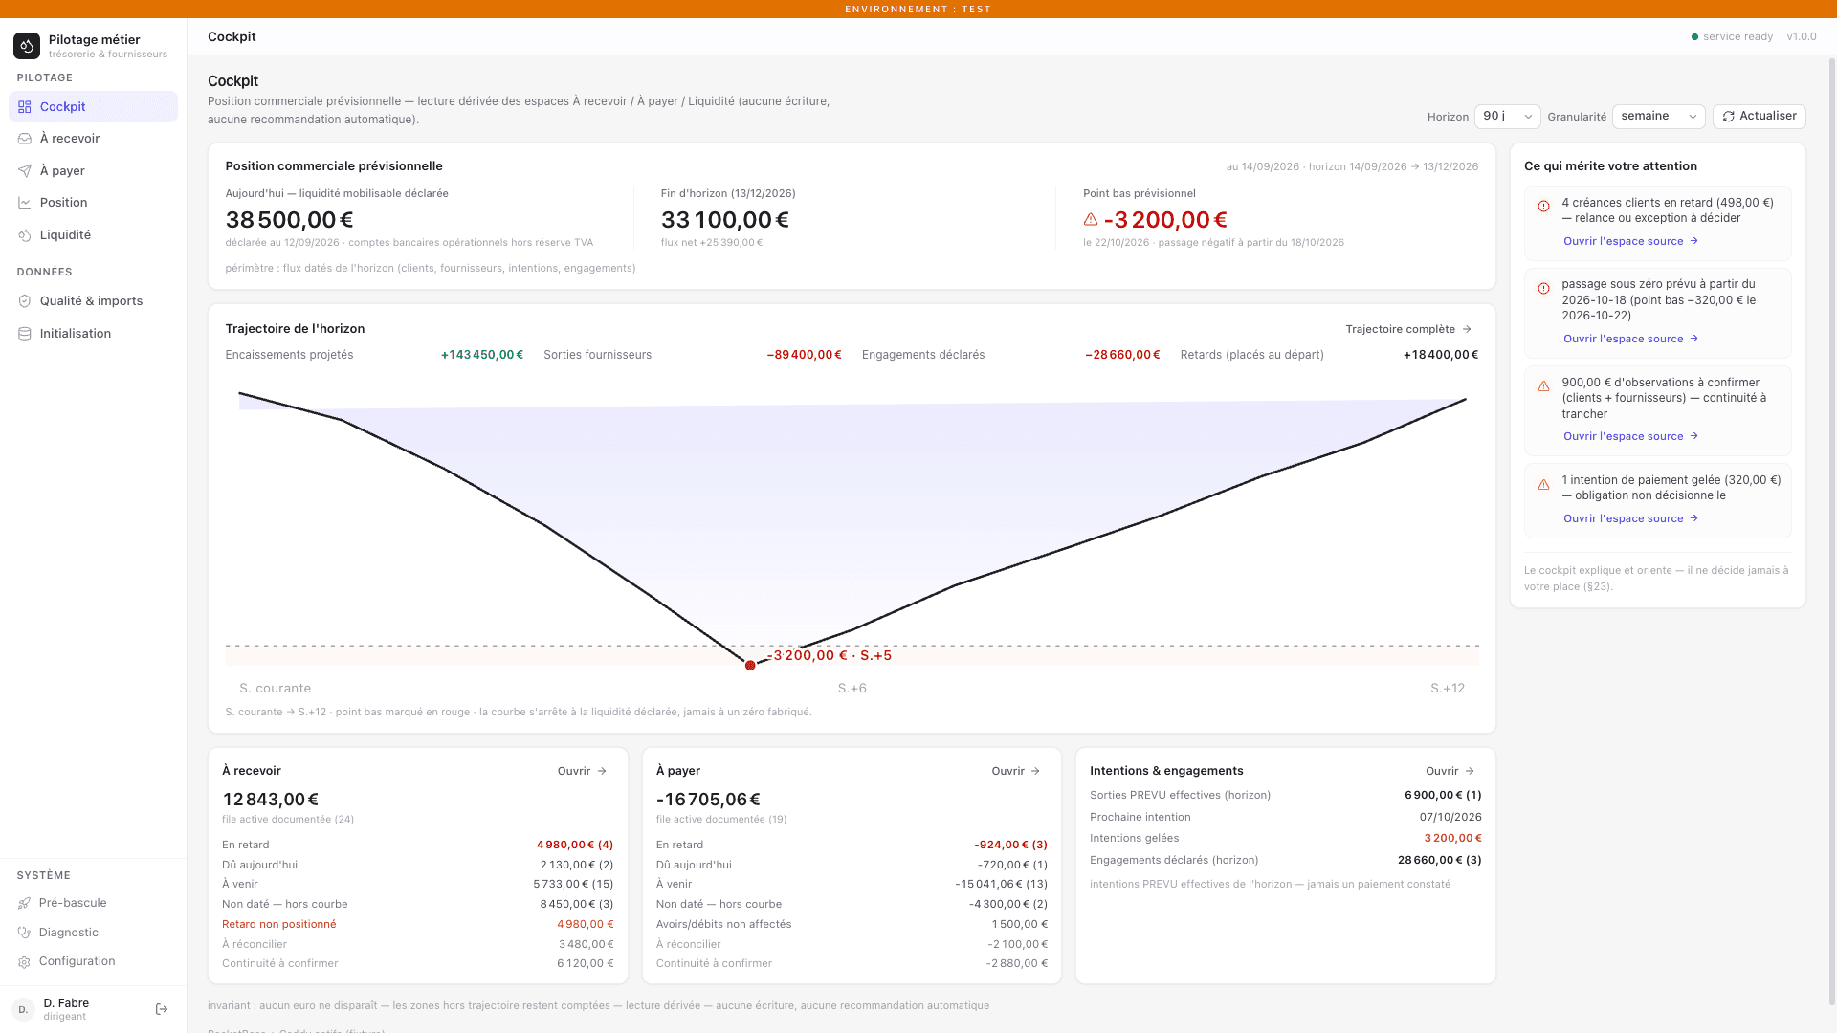This screenshot has height=1033, width=1837.
Task: Click the warning triangle beside point bas -3 200,00 €
Action: click(x=1091, y=220)
